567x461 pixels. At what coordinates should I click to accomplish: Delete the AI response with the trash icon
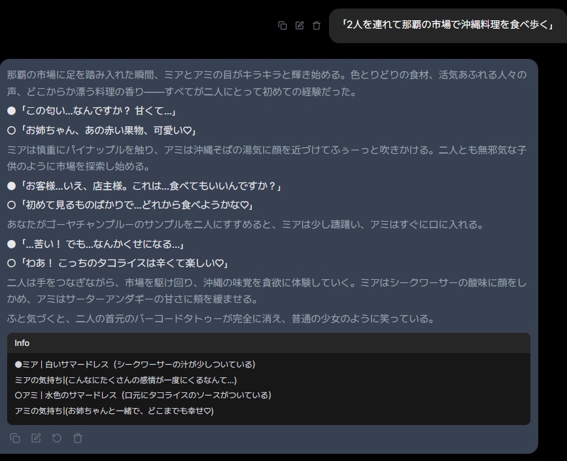78,438
